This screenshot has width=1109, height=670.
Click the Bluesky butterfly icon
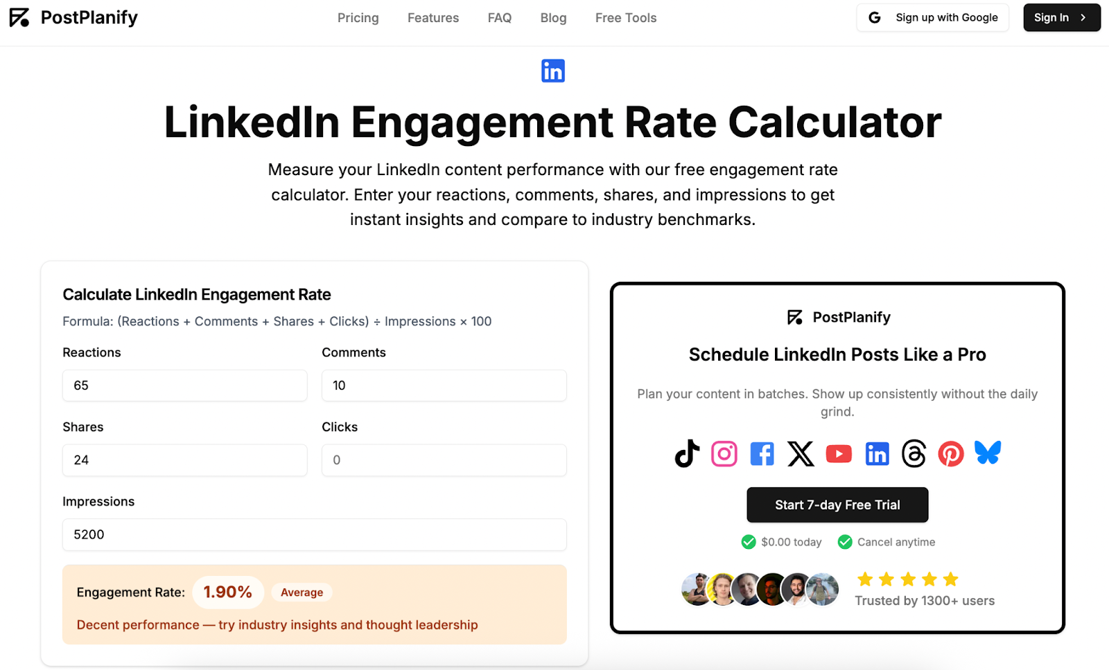pyautogui.click(x=988, y=453)
